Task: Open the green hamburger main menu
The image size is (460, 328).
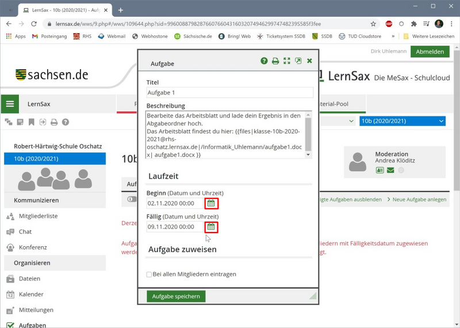Action: [10, 104]
